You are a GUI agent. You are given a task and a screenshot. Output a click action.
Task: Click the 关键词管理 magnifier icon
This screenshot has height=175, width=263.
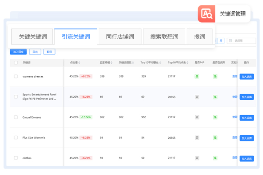(x=207, y=14)
